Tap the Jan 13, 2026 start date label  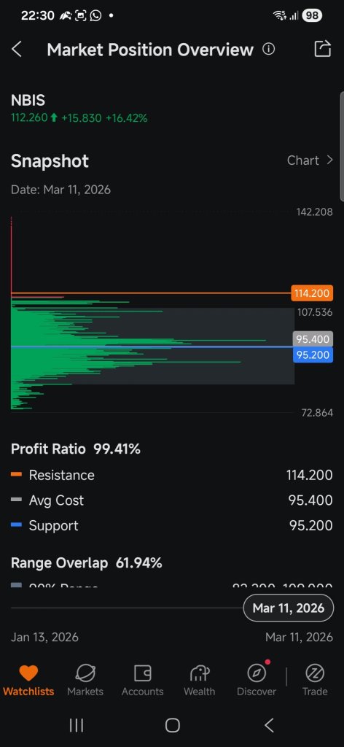pos(44,637)
